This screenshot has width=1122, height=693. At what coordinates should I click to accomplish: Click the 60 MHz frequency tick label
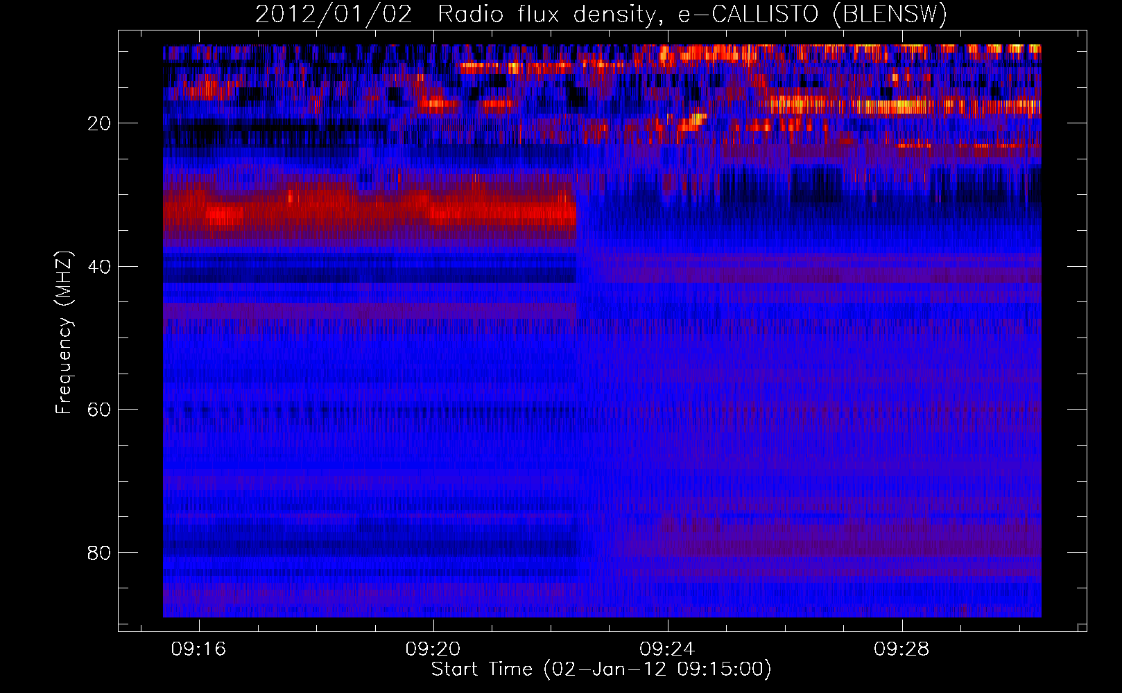100,410
